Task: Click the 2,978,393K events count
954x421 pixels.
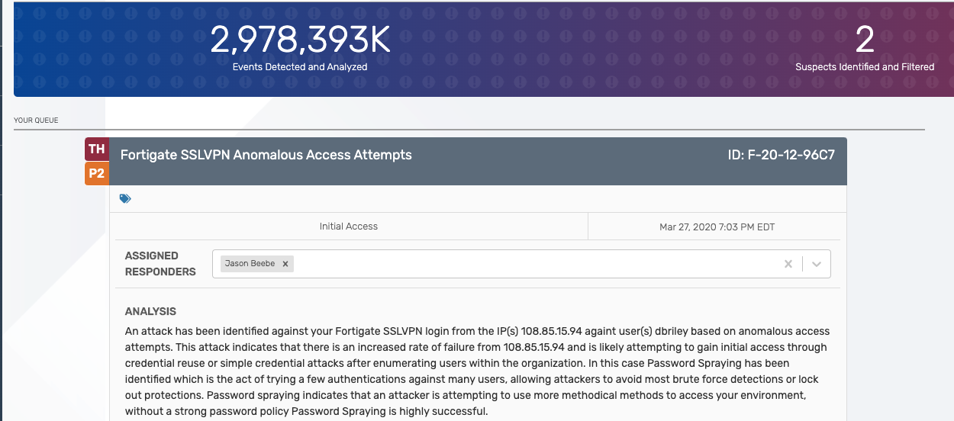Action: (x=300, y=40)
